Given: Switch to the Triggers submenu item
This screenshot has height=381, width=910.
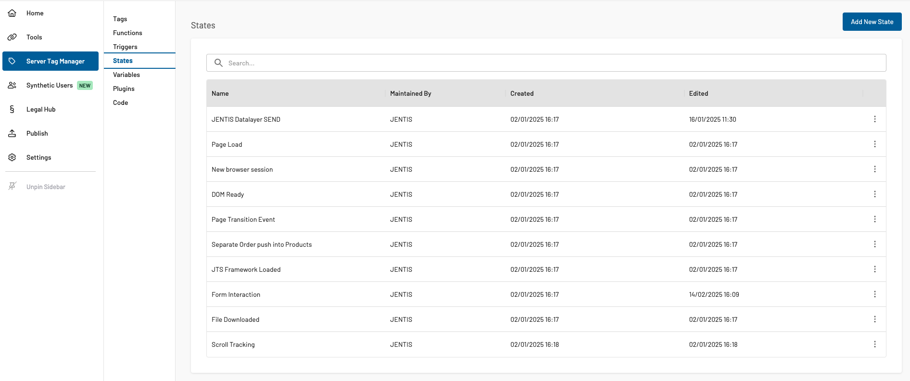Looking at the screenshot, I should point(125,47).
